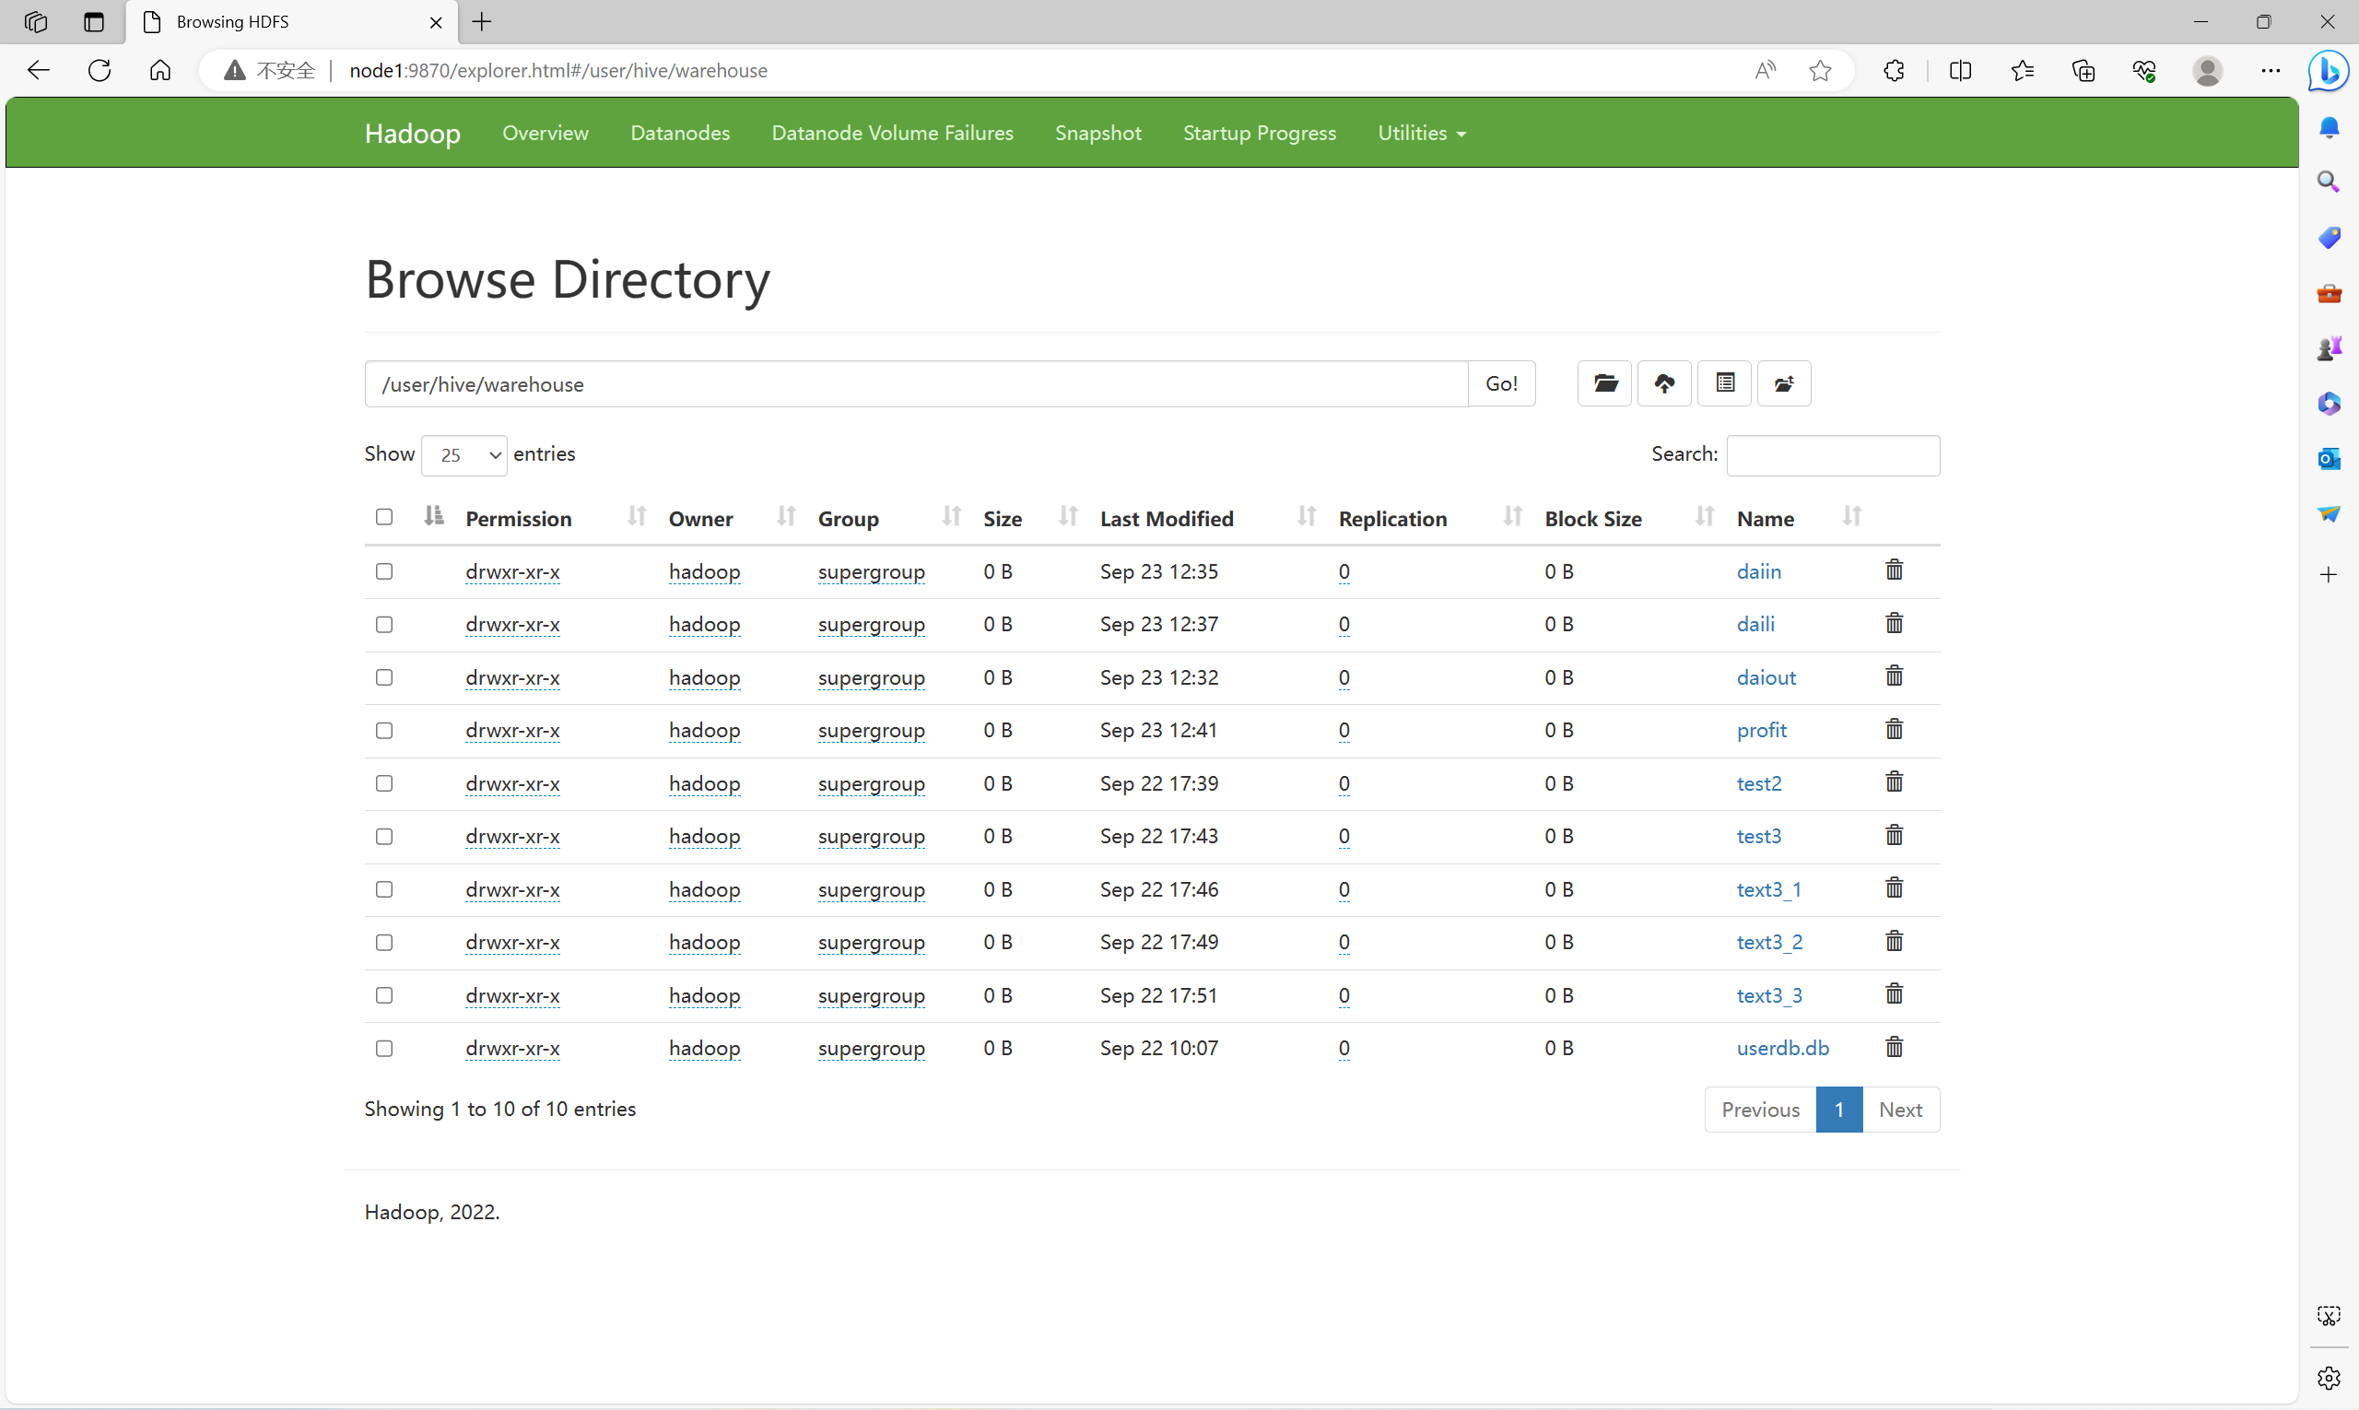Click trash icon for userdb.db row
The height and width of the screenshot is (1410, 2359).
pyautogui.click(x=1894, y=1047)
